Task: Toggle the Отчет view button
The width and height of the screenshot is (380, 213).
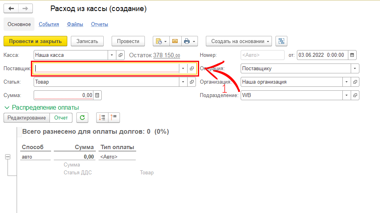Action: [x=61, y=118]
